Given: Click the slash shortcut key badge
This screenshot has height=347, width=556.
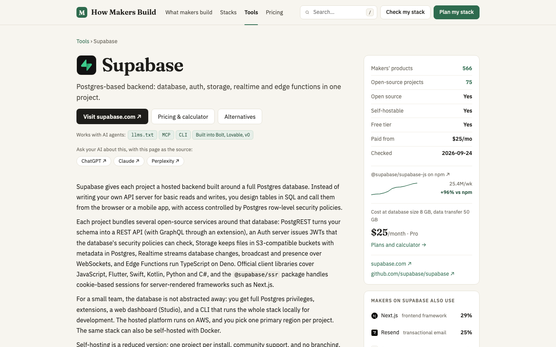Looking at the screenshot, I should pyautogui.click(x=370, y=12).
